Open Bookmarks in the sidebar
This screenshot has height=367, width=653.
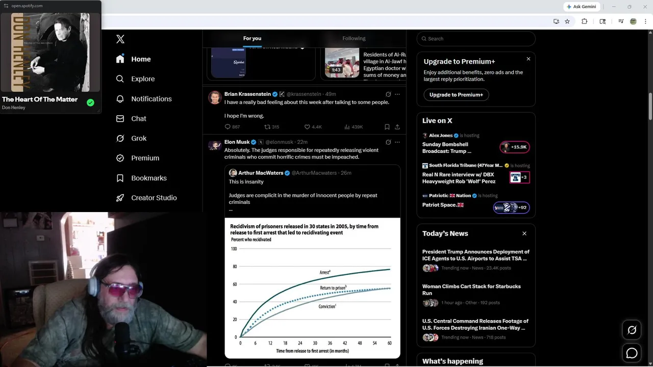[142, 178]
